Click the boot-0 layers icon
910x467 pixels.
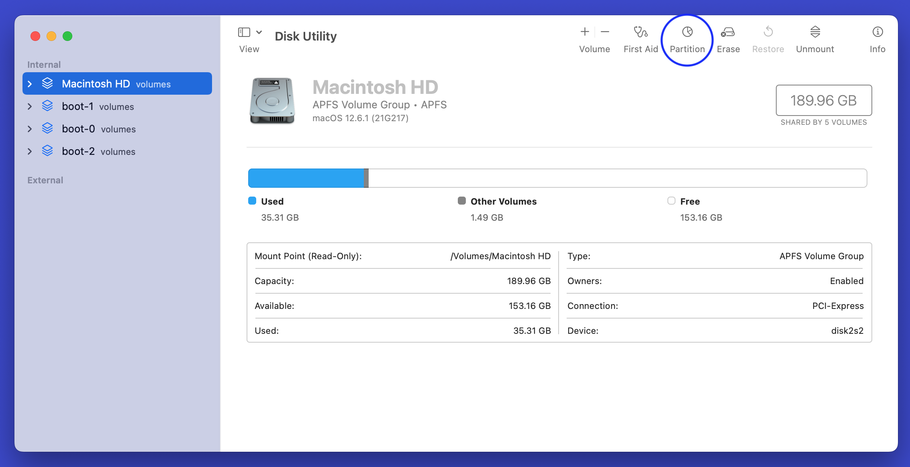point(47,128)
